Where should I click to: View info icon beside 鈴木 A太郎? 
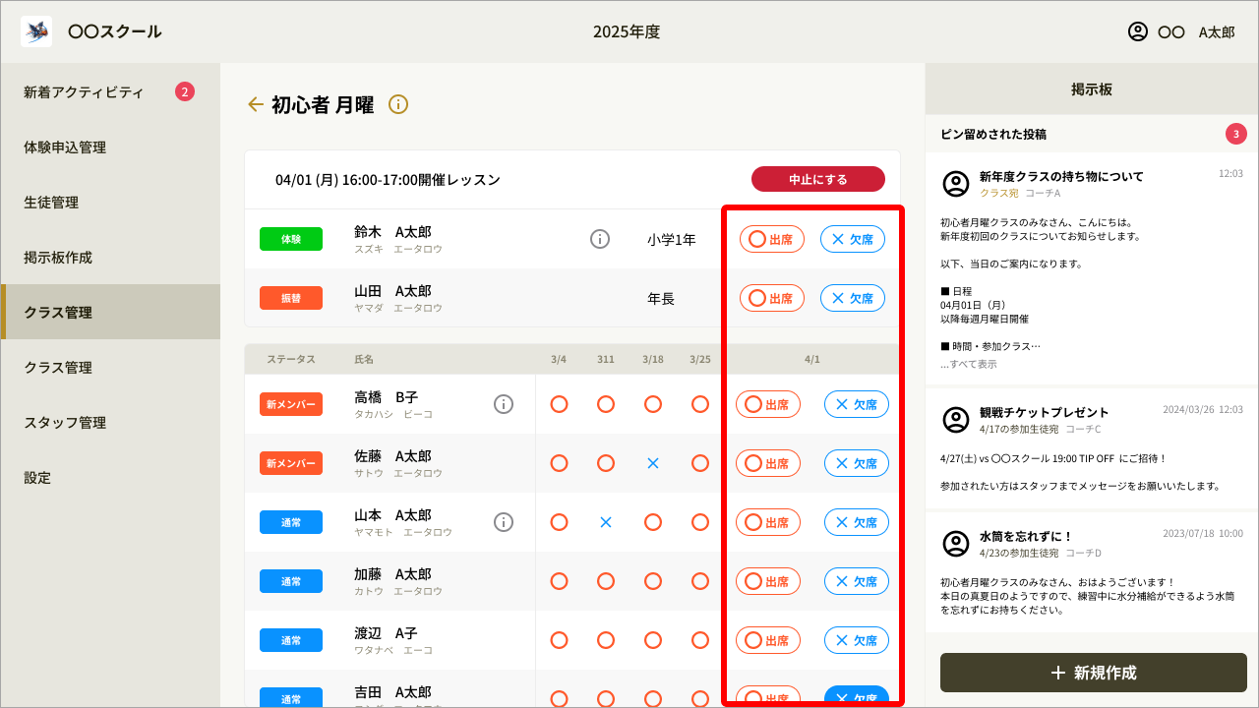click(x=600, y=238)
